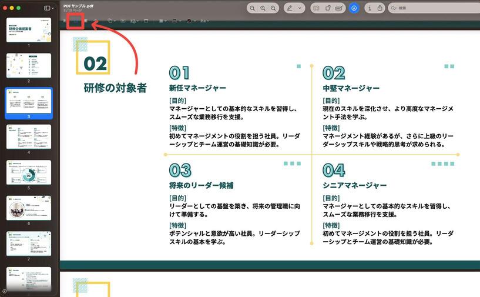Click the actual size magnifier
This screenshot has height=297, width=480.
pos(263,8)
